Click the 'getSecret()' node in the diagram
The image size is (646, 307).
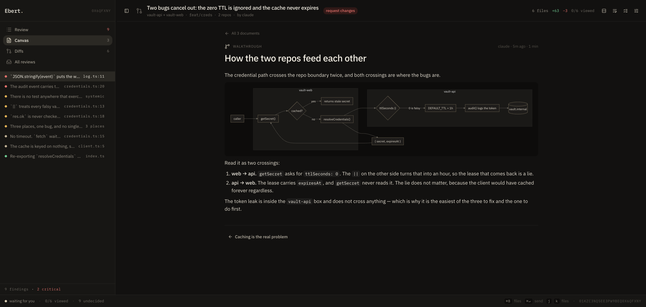pyautogui.click(x=268, y=119)
